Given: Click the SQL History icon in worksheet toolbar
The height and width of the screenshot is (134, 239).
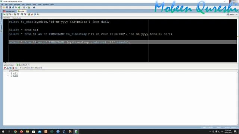Looking at the screenshot, I should 35,15.
